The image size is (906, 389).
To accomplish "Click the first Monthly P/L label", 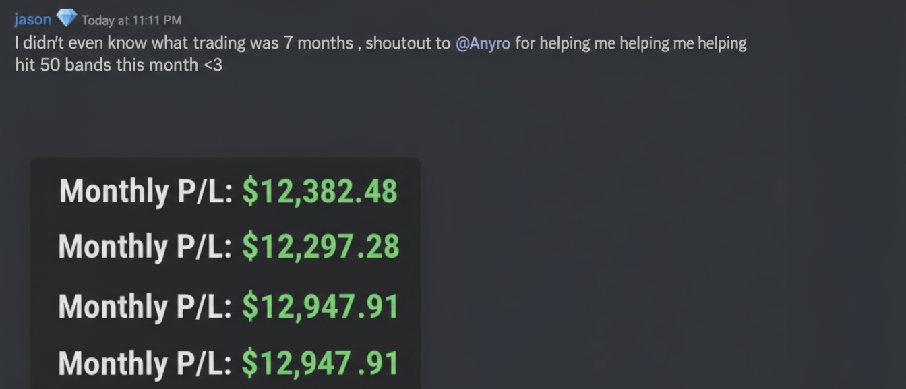I will point(144,191).
